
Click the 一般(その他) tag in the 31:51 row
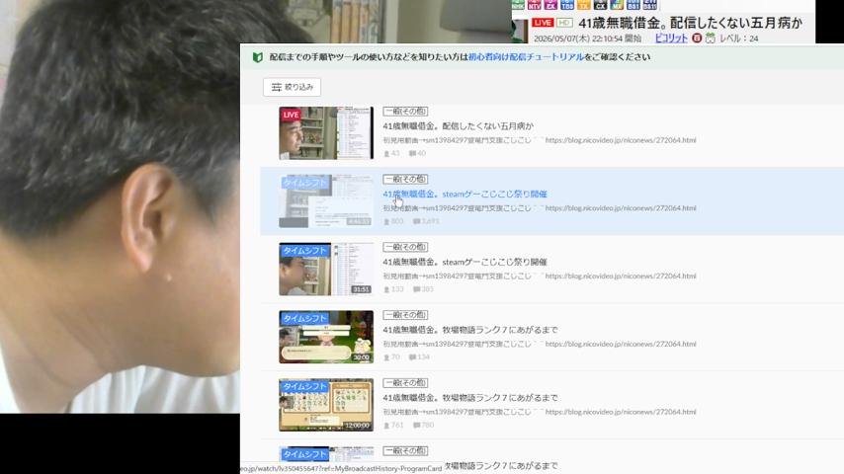(405, 247)
